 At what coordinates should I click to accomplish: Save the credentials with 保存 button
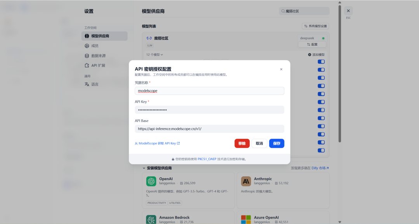pos(277,143)
